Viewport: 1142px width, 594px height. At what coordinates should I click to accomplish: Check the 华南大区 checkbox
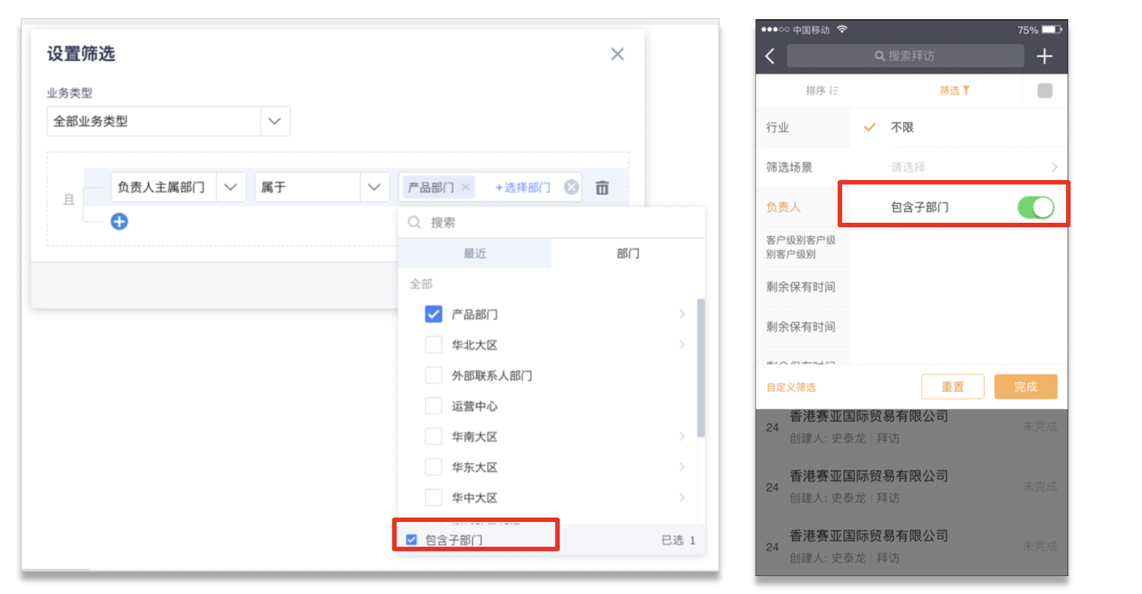pos(433,436)
